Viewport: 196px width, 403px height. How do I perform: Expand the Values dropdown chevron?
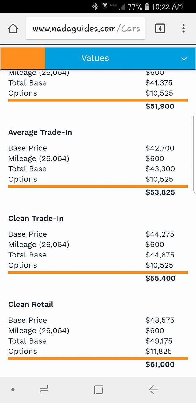tap(184, 59)
